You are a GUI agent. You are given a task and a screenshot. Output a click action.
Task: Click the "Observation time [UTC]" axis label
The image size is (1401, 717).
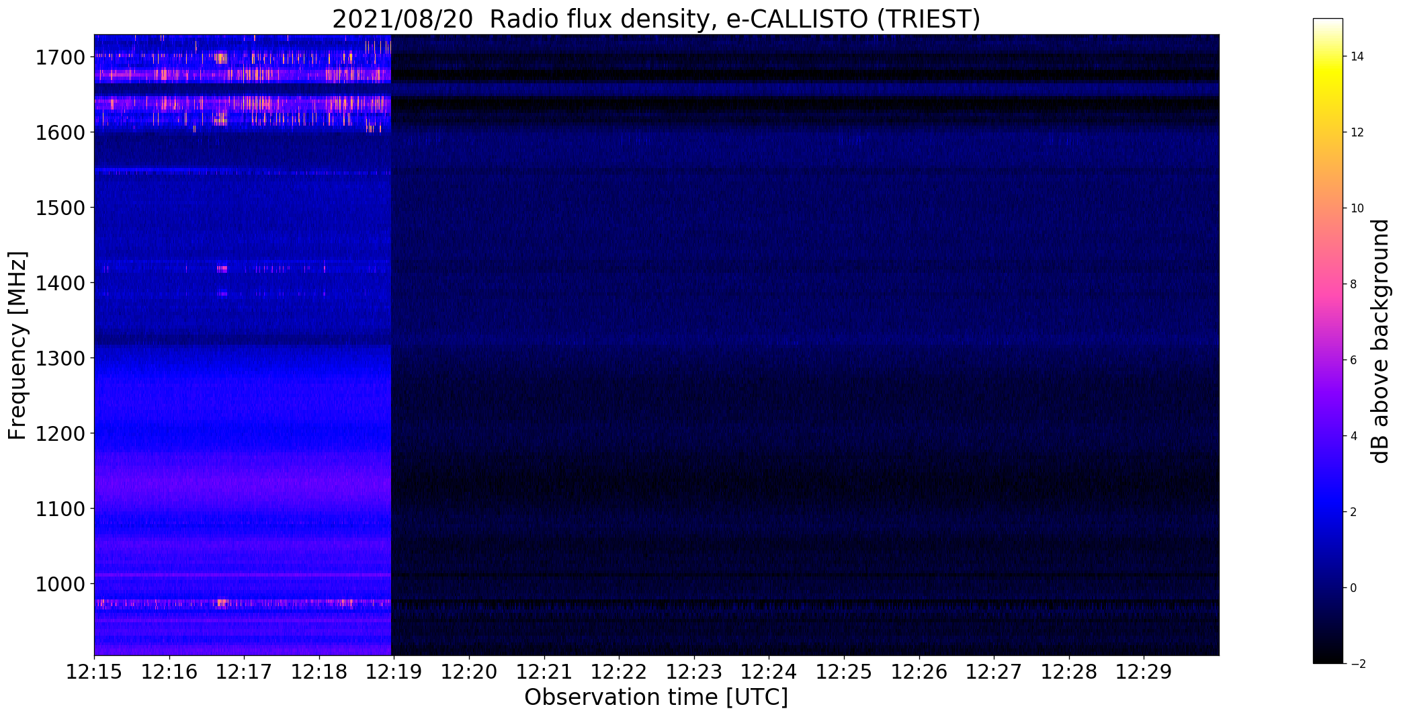[656, 698]
